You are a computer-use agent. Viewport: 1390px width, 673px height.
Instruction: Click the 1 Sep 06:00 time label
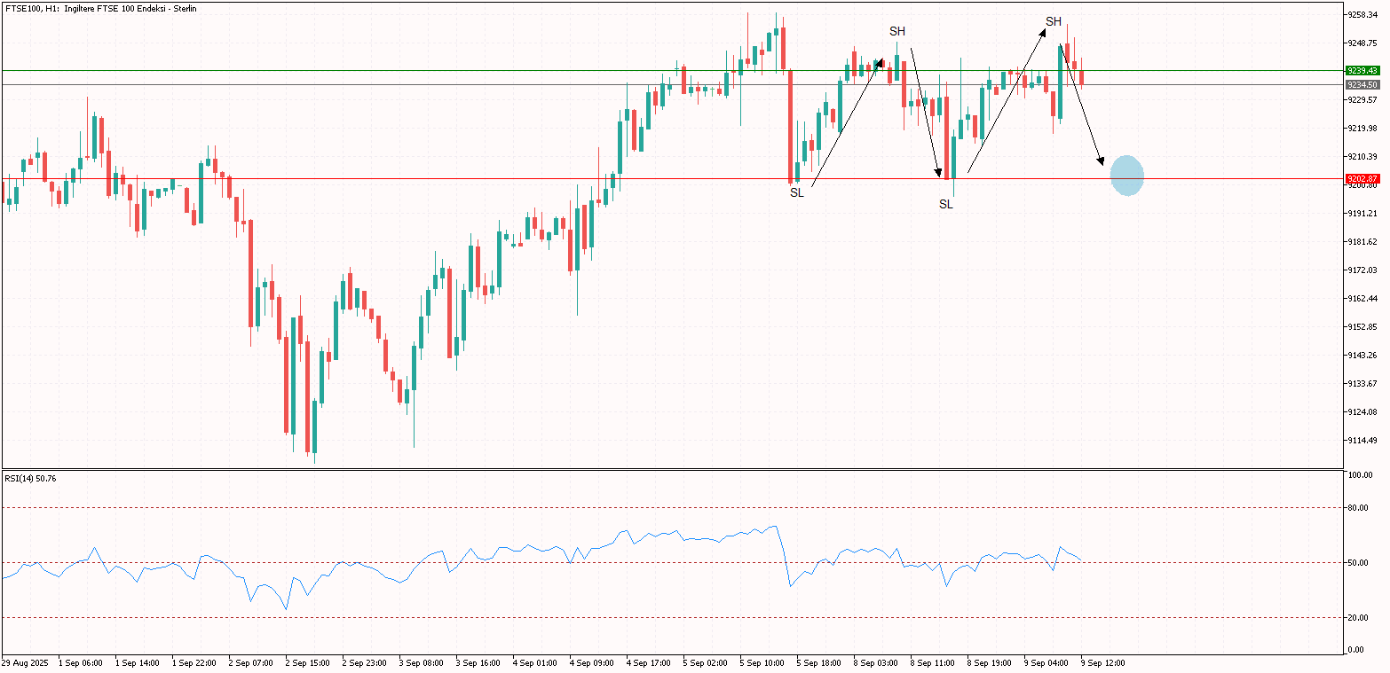pyautogui.click(x=79, y=662)
